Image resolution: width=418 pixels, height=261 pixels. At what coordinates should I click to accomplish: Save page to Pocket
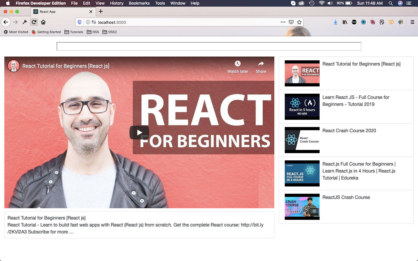[291, 22]
